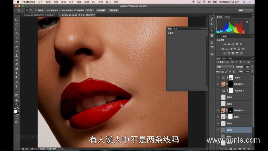The width and height of the screenshot is (268, 151).
Task: Toggle resize windows to fit checkbox
Action: (36, 10)
